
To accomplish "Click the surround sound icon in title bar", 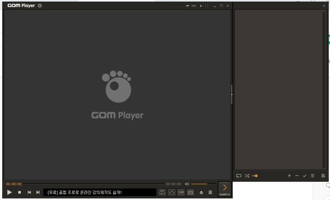I will point(194,6).
